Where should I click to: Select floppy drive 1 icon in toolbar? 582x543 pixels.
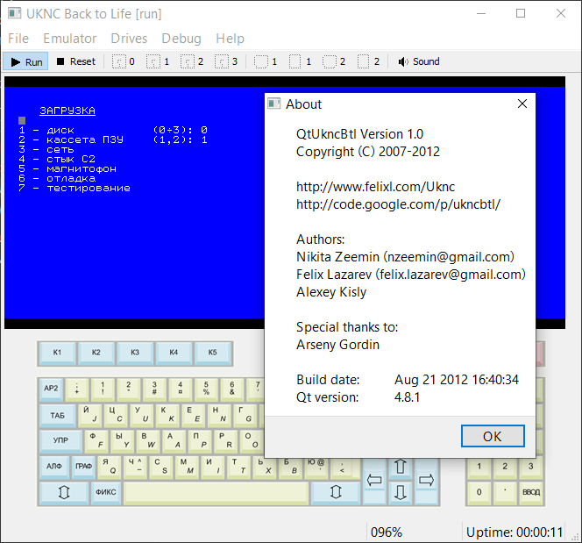coord(158,61)
